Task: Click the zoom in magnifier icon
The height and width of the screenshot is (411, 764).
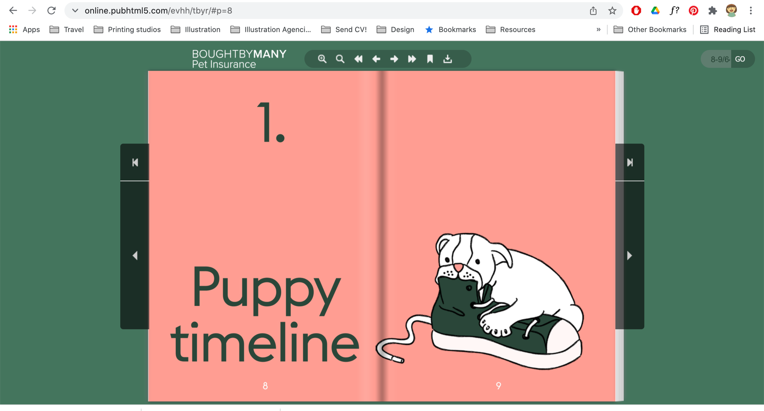Action: (x=322, y=59)
